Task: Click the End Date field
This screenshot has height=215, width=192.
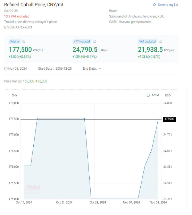Action: pyautogui.click(x=92, y=69)
